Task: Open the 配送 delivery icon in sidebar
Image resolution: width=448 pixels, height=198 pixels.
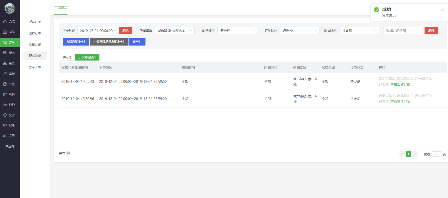Action: 5,53
